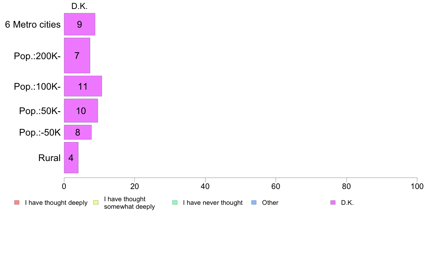Click the '6 Metro cities' axis label
This screenshot has width=427, height=264.
coord(33,24)
